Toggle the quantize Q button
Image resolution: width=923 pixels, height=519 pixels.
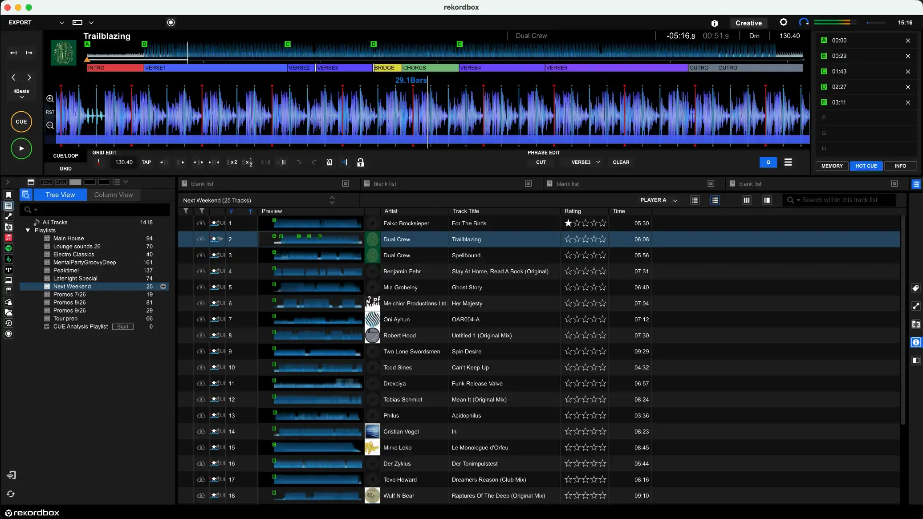coord(768,162)
